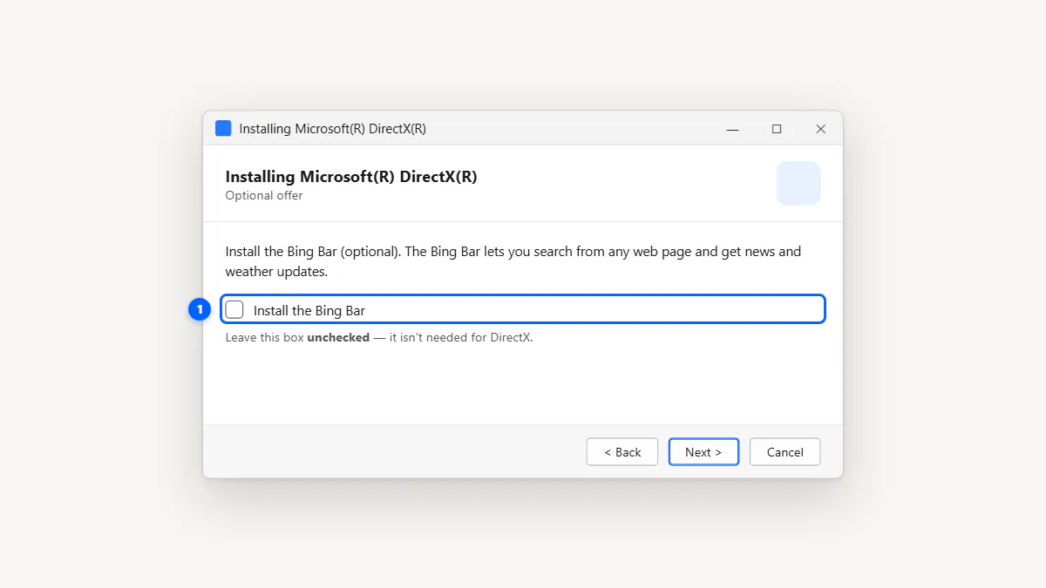Image resolution: width=1046 pixels, height=588 pixels.
Task: Click the Bing Bar description paragraph
Action: click(x=513, y=261)
